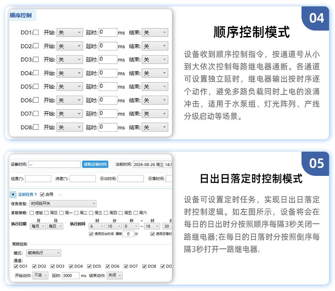The height and width of the screenshot is (291, 335).
Task: Open the start minute dropdown showing 10
Action: click(114, 226)
